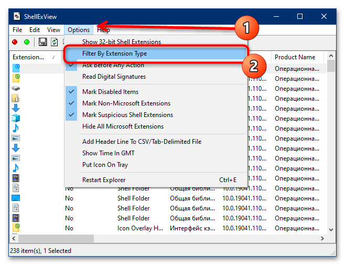Uncheck Mark Disabled Items

pyautogui.click(x=156, y=92)
